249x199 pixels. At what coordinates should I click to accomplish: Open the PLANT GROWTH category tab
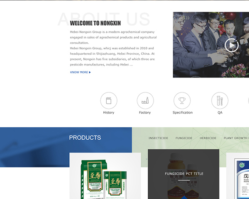coord(236,138)
